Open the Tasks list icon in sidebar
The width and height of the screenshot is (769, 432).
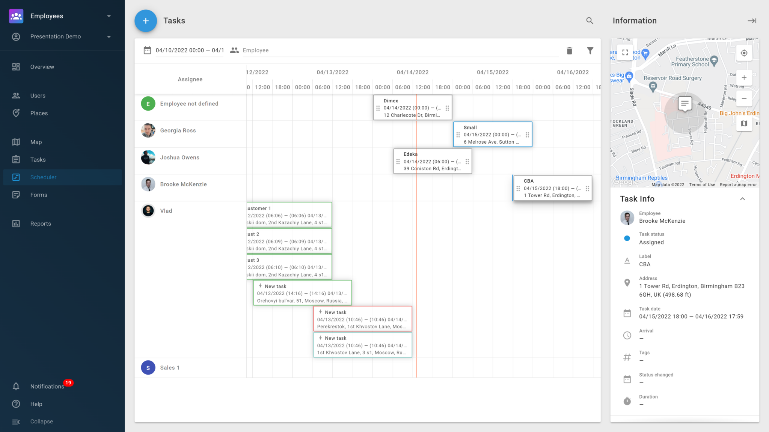coord(16,159)
